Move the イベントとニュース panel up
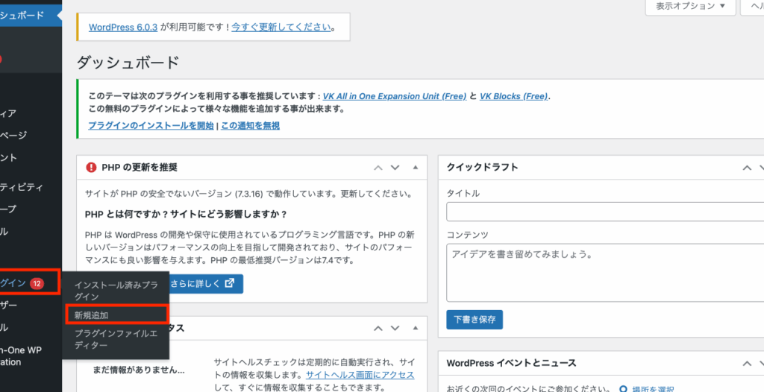This screenshot has width=764, height=392. click(748, 363)
